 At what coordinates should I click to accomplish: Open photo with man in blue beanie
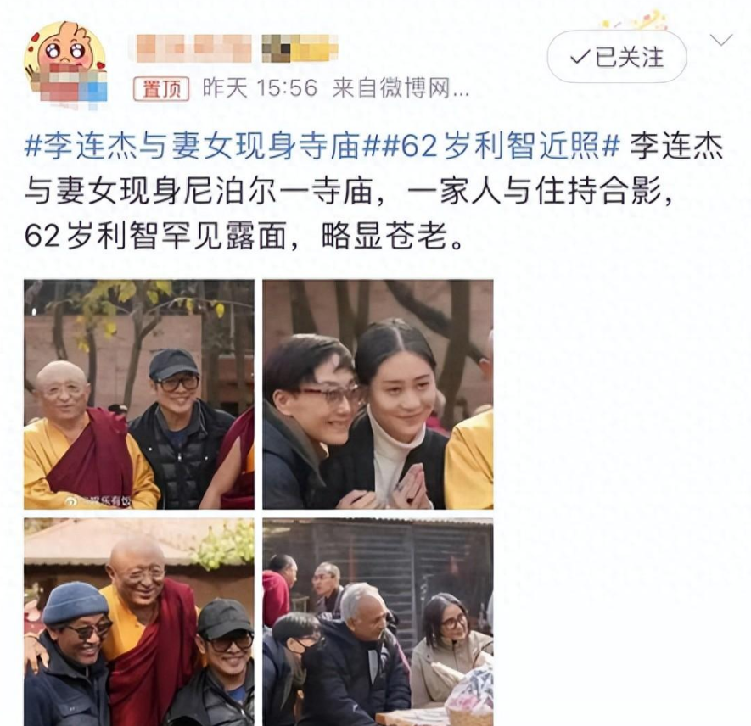pyautogui.click(x=139, y=622)
